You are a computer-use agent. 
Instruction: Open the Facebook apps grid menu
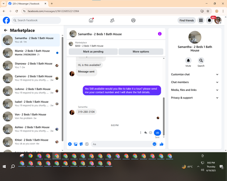[x=201, y=20]
